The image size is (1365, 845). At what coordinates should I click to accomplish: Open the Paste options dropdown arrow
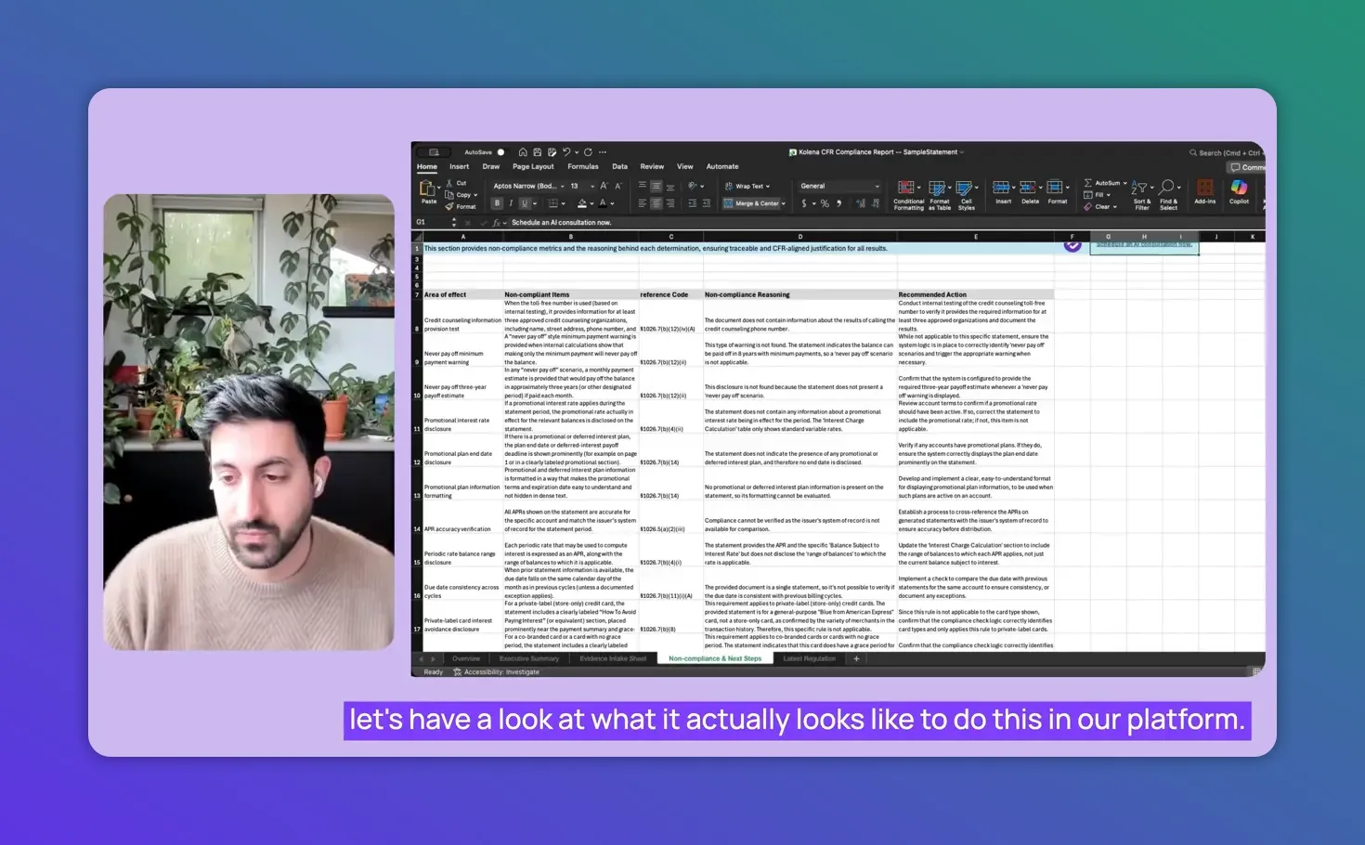click(x=439, y=188)
